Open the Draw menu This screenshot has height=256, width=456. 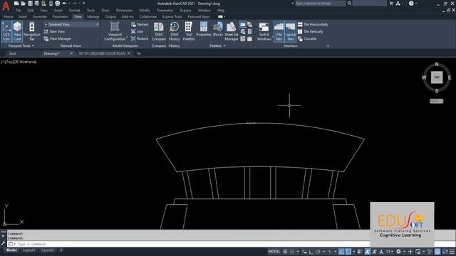point(105,10)
